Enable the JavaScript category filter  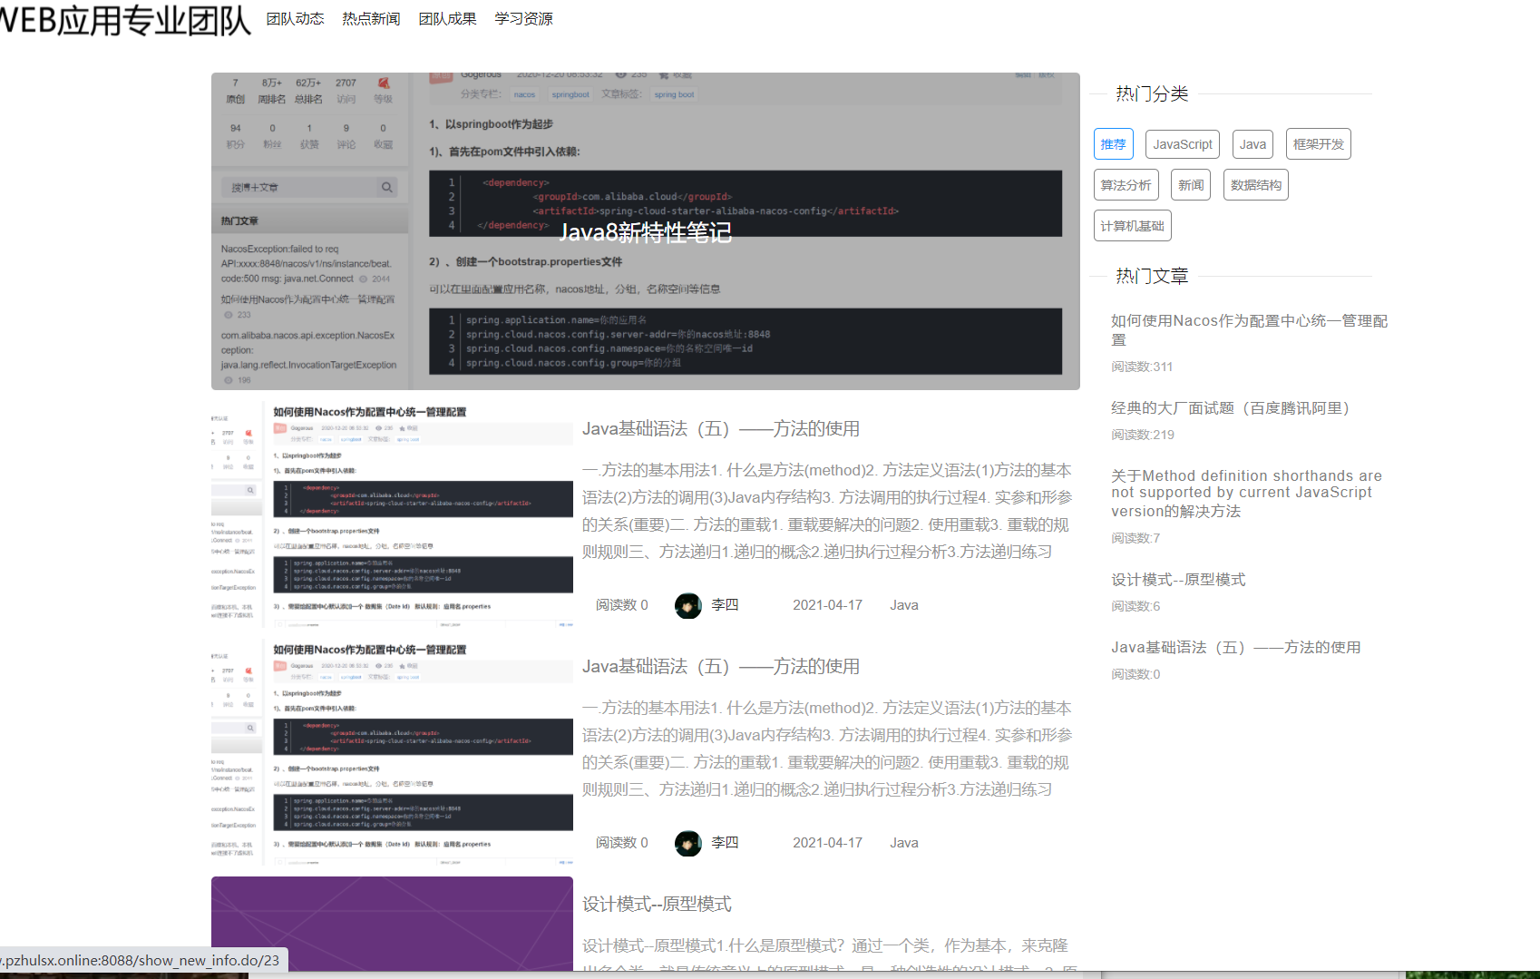pos(1182,143)
